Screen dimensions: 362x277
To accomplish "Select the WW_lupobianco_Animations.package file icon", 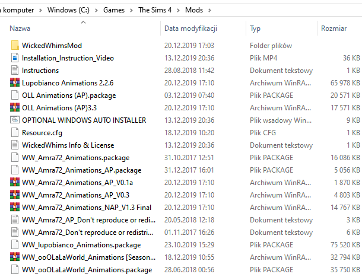I will point(15,245).
